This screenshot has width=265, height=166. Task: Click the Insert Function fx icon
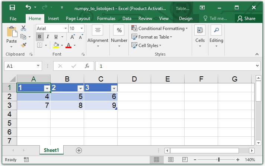(87, 66)
